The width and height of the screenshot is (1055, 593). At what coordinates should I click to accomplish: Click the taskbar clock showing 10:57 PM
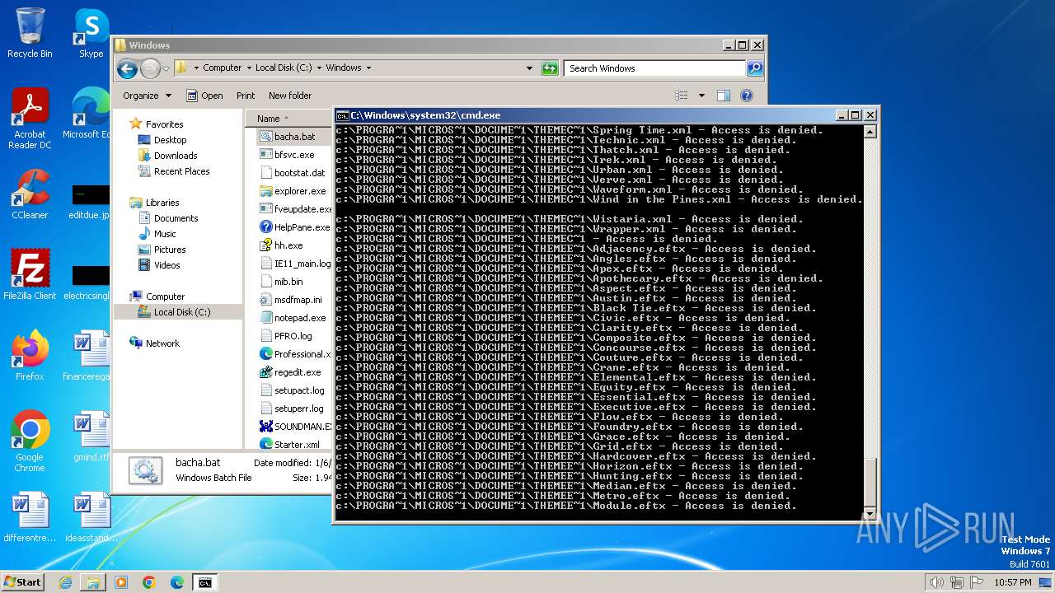1012,582
